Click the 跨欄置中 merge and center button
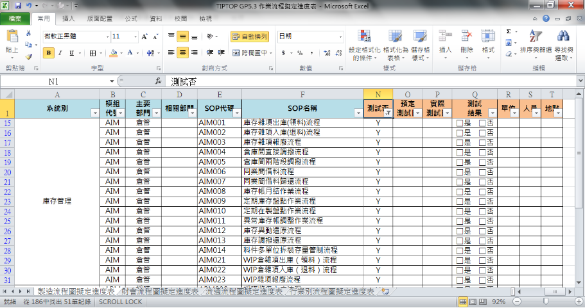The image size is (585, 308). 250,53
